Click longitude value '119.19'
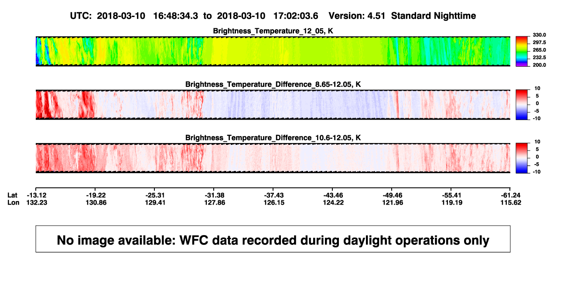Screen dimensions: 567x291 click(x=452, y=203)
